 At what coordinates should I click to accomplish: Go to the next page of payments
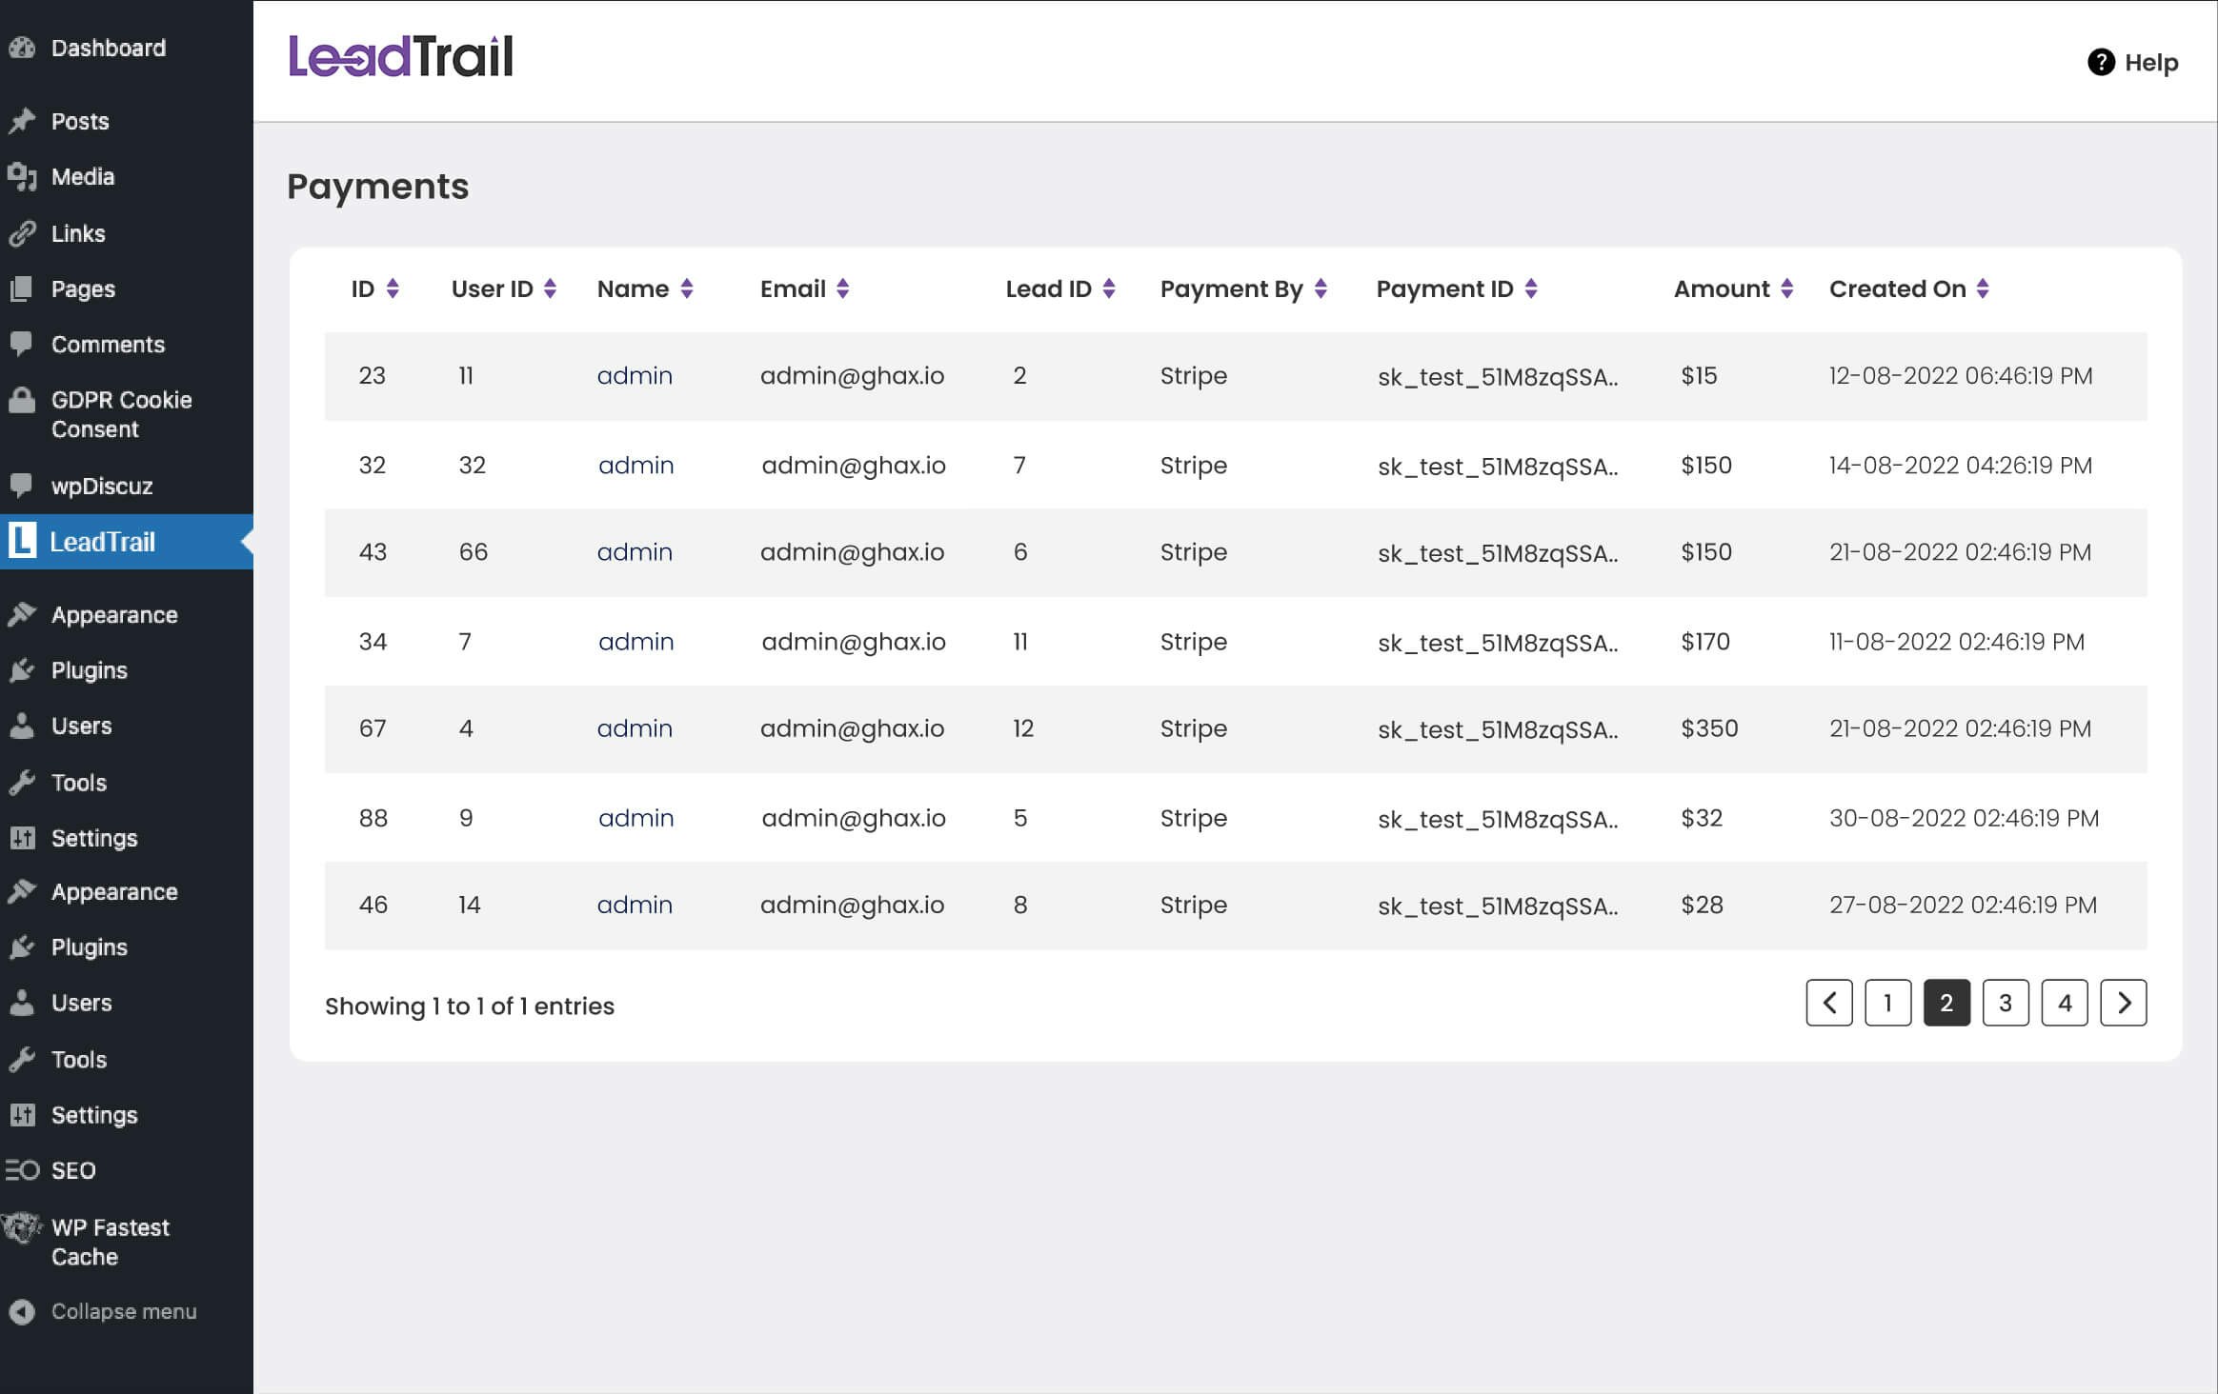(2124, 1003)
